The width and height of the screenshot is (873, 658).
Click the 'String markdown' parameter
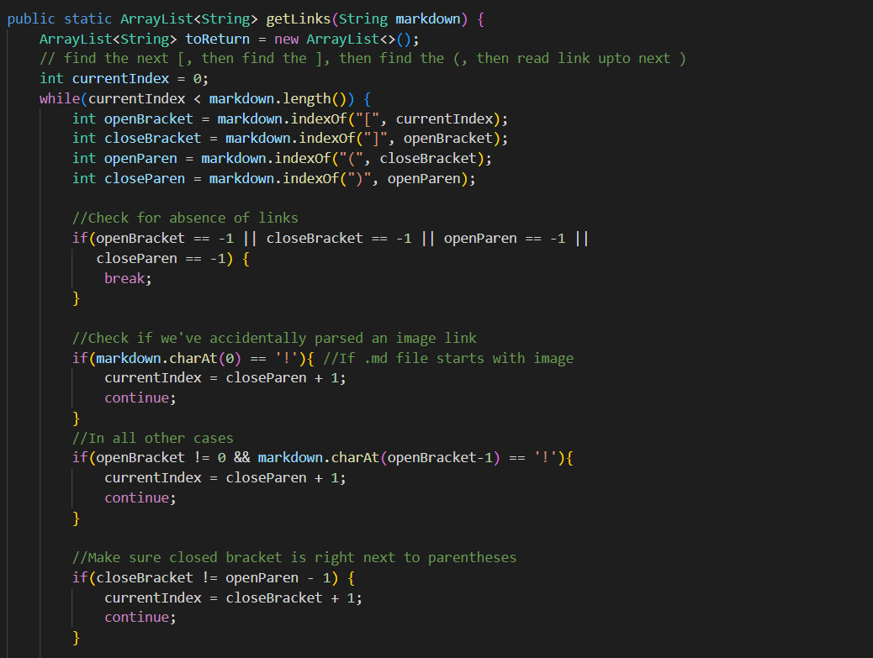[x=403, y=18]
